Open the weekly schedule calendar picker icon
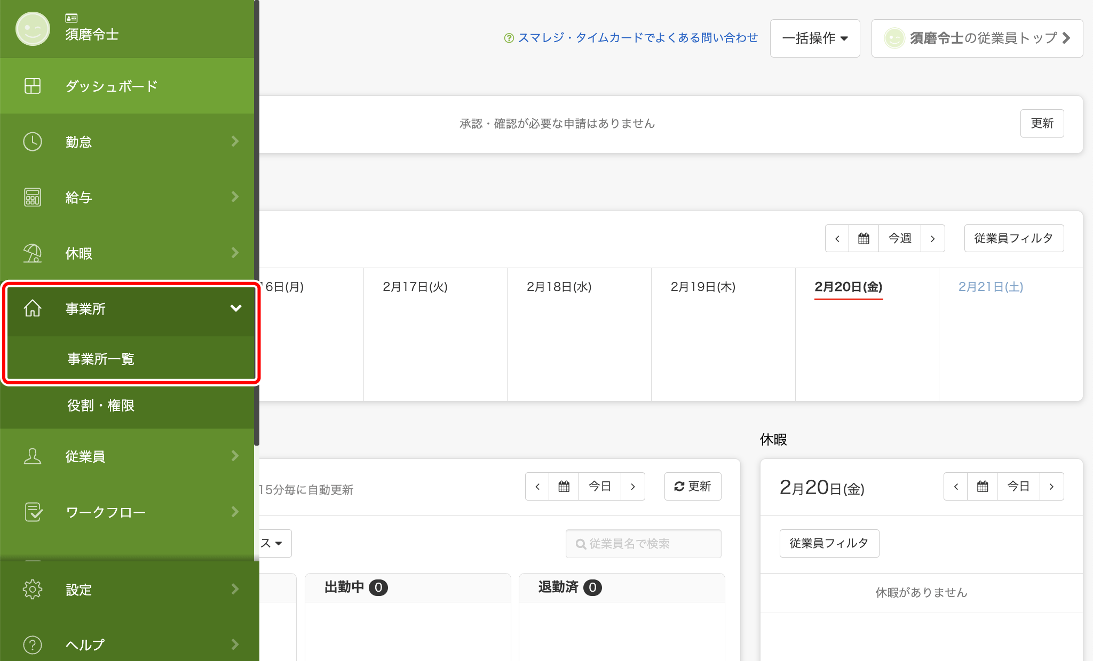Viewport: 1093px width, 661px height. tap(864, 238)
